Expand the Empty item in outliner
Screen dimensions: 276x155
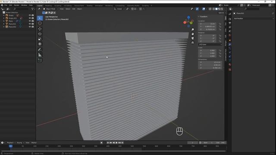point(4,15)
